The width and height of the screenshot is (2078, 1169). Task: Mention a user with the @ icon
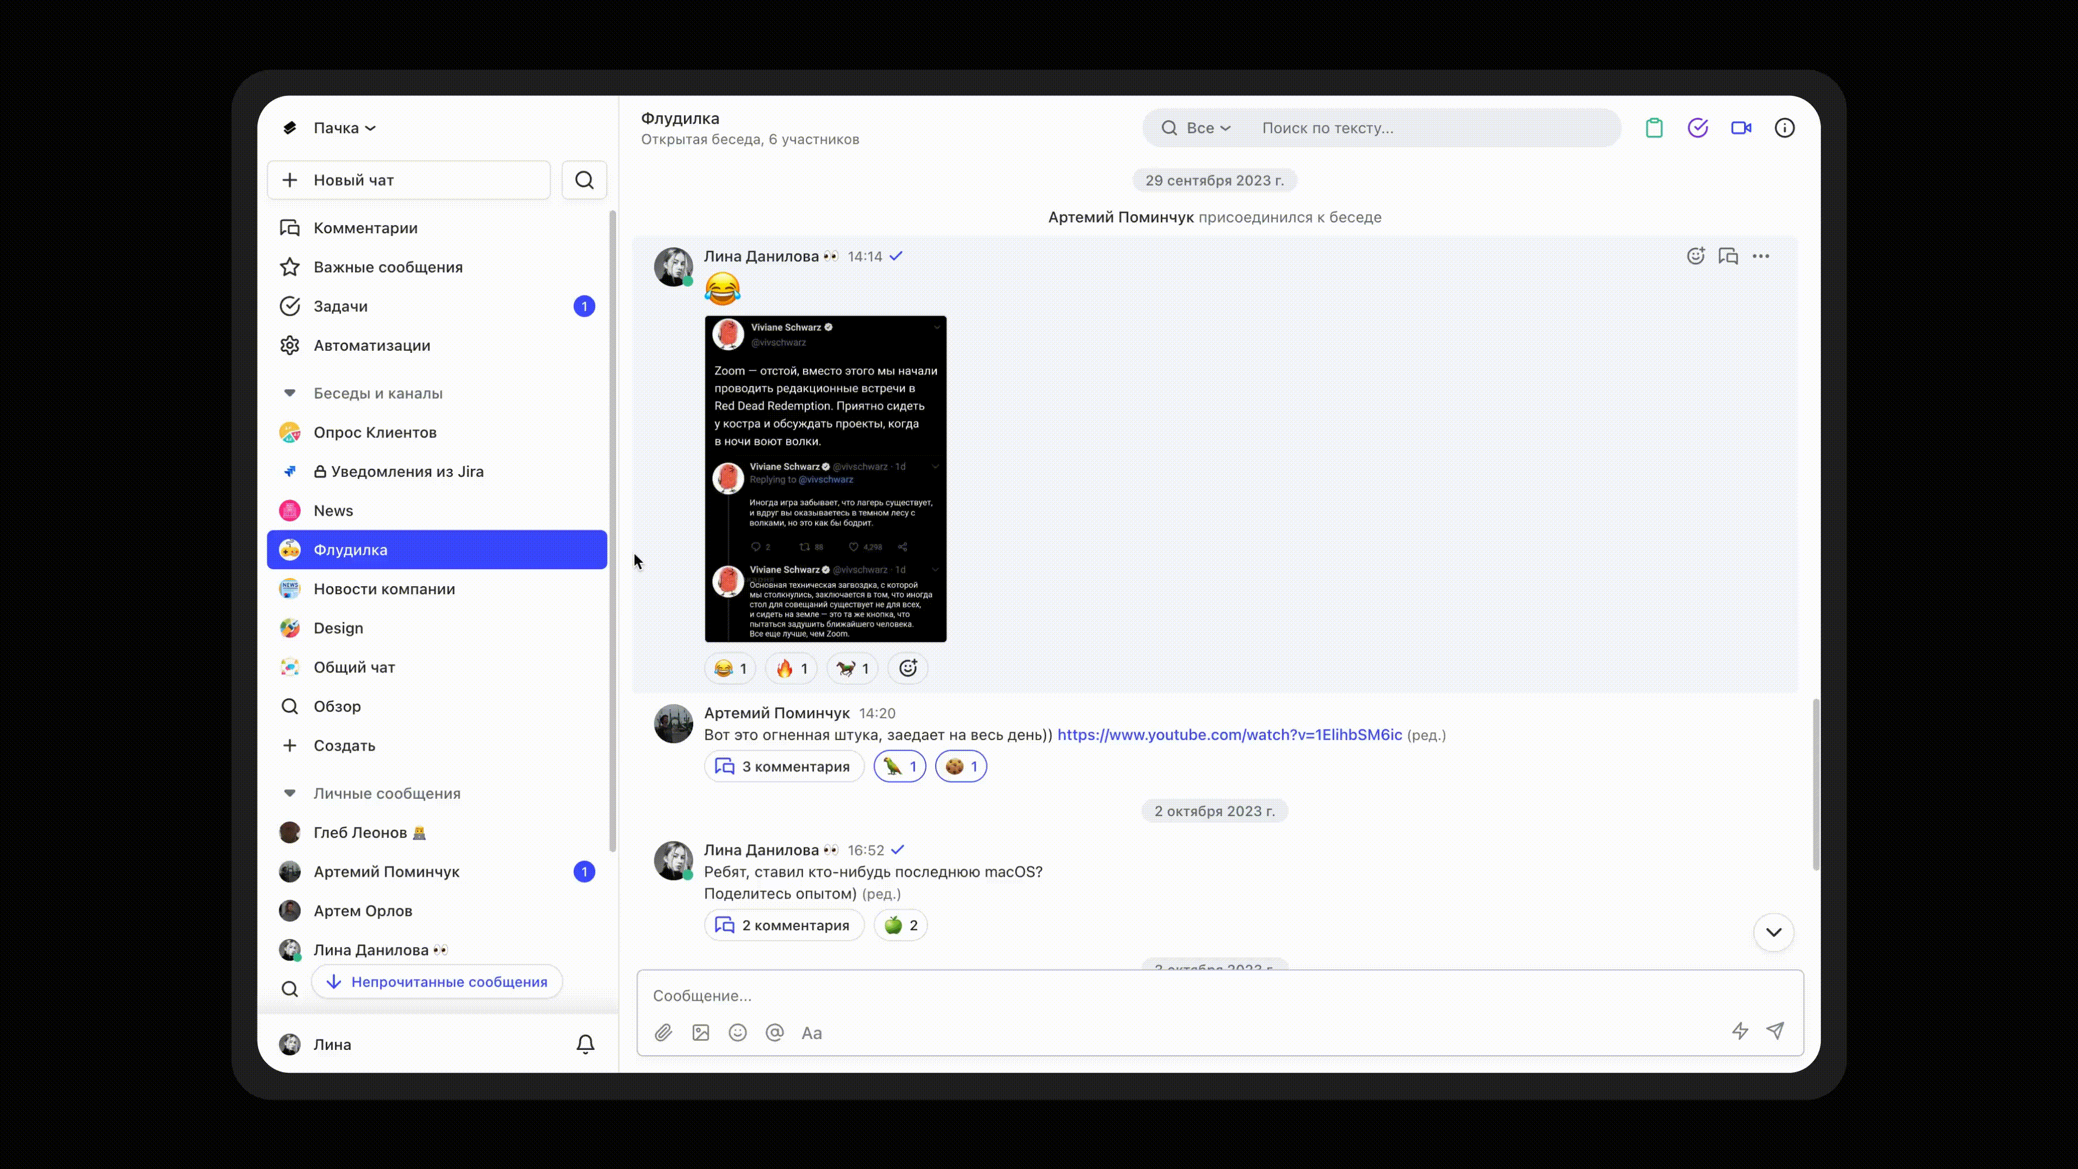coord(774,1033)
